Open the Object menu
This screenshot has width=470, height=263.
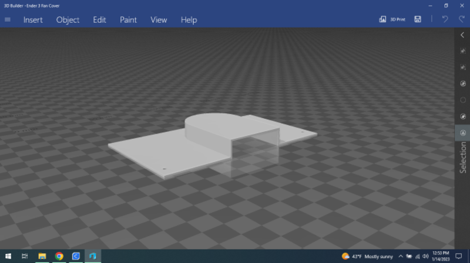coord(68,20)
